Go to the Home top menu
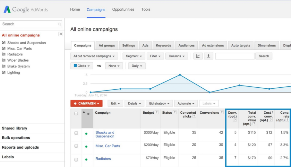 (x=75, y=9)
